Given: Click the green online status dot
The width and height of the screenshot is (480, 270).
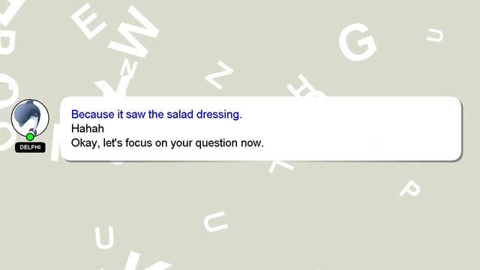Looking at the screenshot, I should (x=30, y=136).
